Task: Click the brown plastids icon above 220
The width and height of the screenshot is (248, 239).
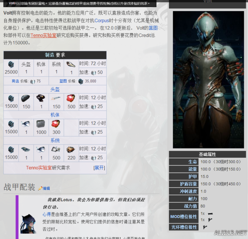Action: 71,149
